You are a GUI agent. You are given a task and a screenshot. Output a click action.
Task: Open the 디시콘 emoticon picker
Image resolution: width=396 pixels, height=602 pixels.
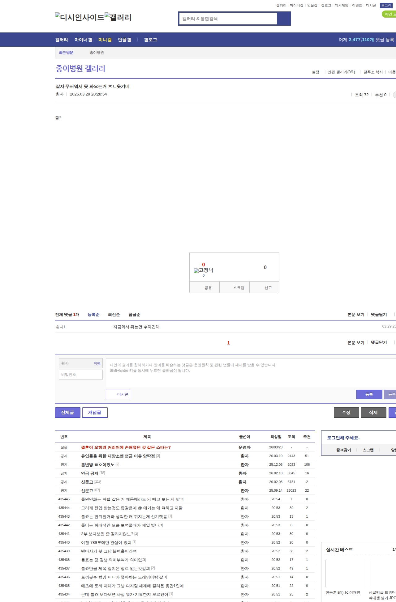(x=118, y=395)
